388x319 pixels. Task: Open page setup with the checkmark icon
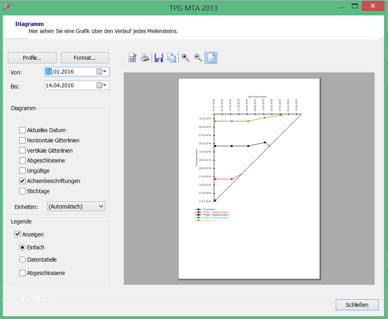tap(132, 58)
